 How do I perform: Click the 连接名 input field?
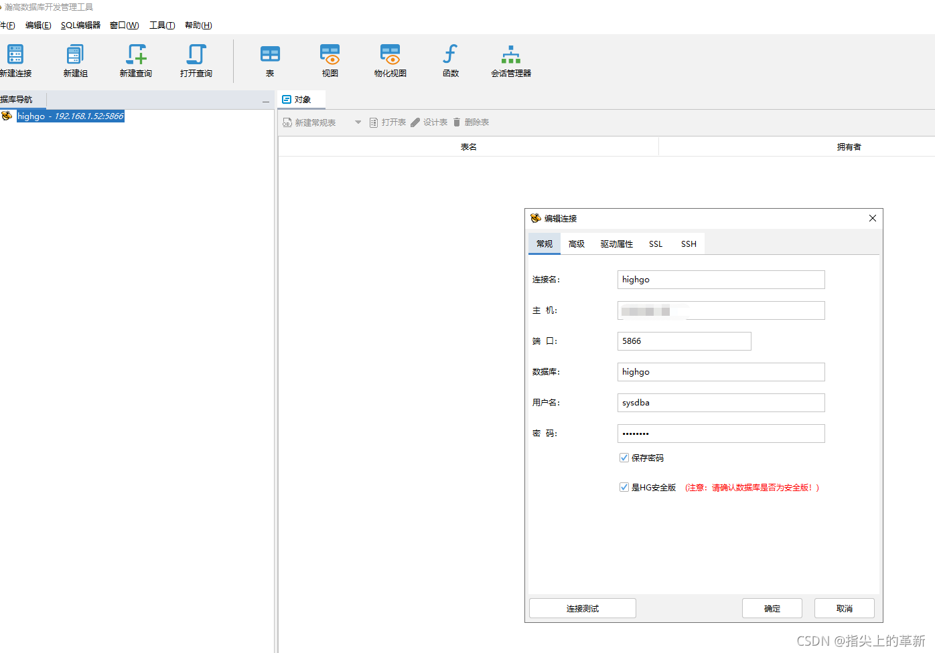721,280
